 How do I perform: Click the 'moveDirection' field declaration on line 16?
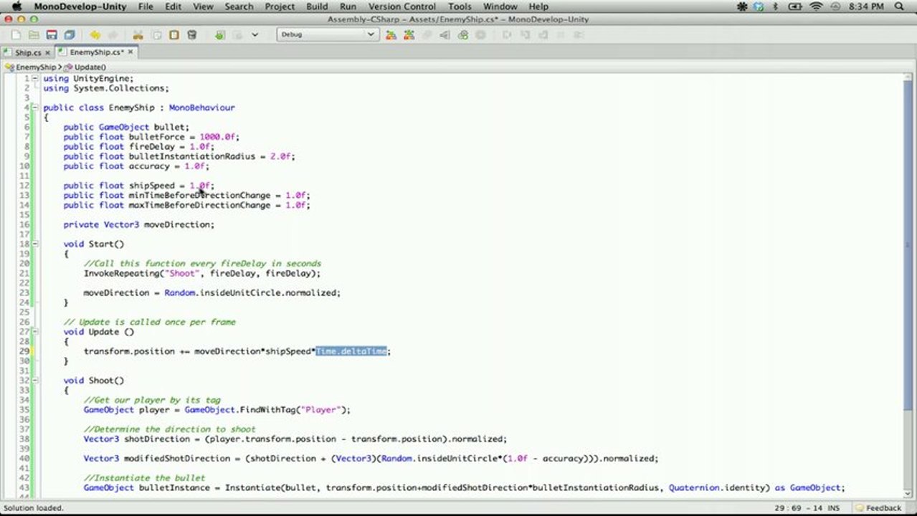(x=177, y=224)
